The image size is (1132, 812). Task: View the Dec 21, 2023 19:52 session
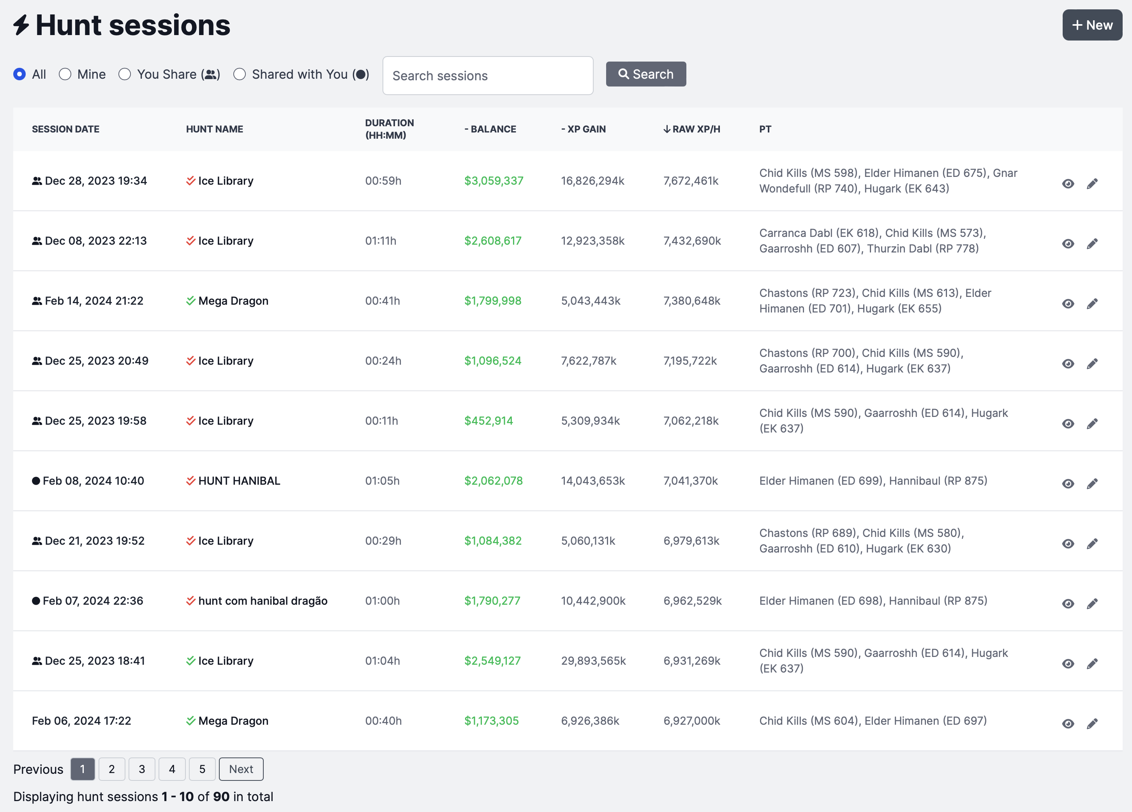(1068, 543)
